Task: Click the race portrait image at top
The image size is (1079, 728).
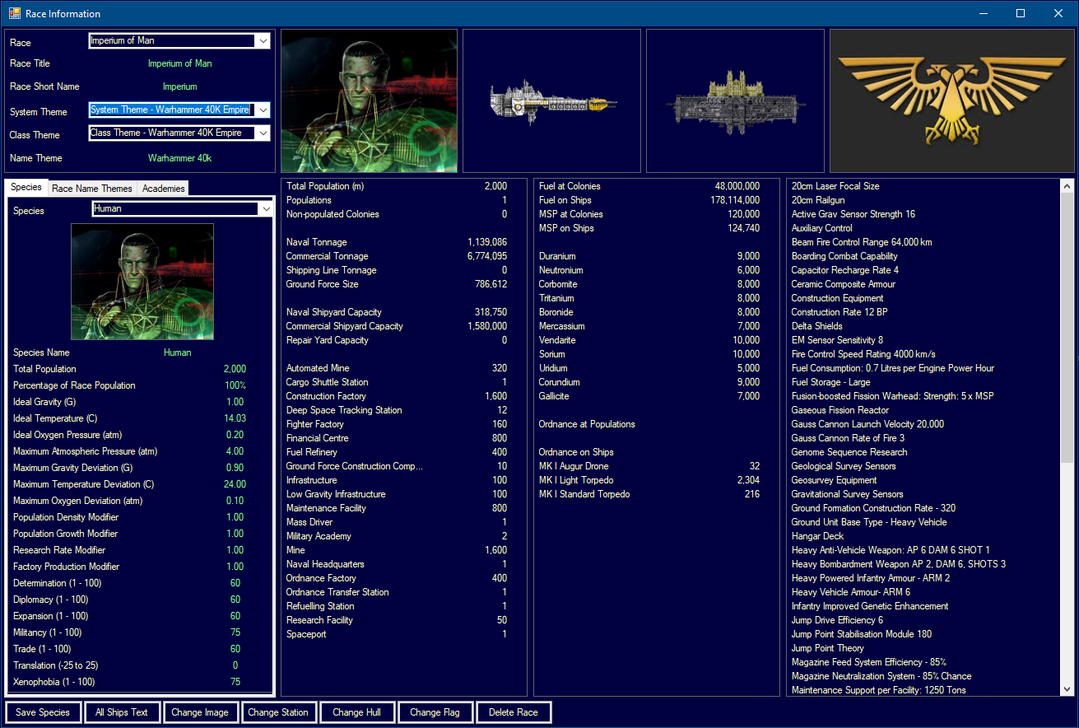Action: [370, 101]
